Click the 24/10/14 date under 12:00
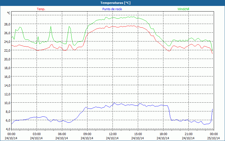Image resolution: width=225 pixels, height=141 pixels. tap(112, 138)
